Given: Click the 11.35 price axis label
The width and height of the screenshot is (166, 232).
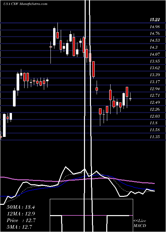Looking at the screenshot, I should pos(155,137).
